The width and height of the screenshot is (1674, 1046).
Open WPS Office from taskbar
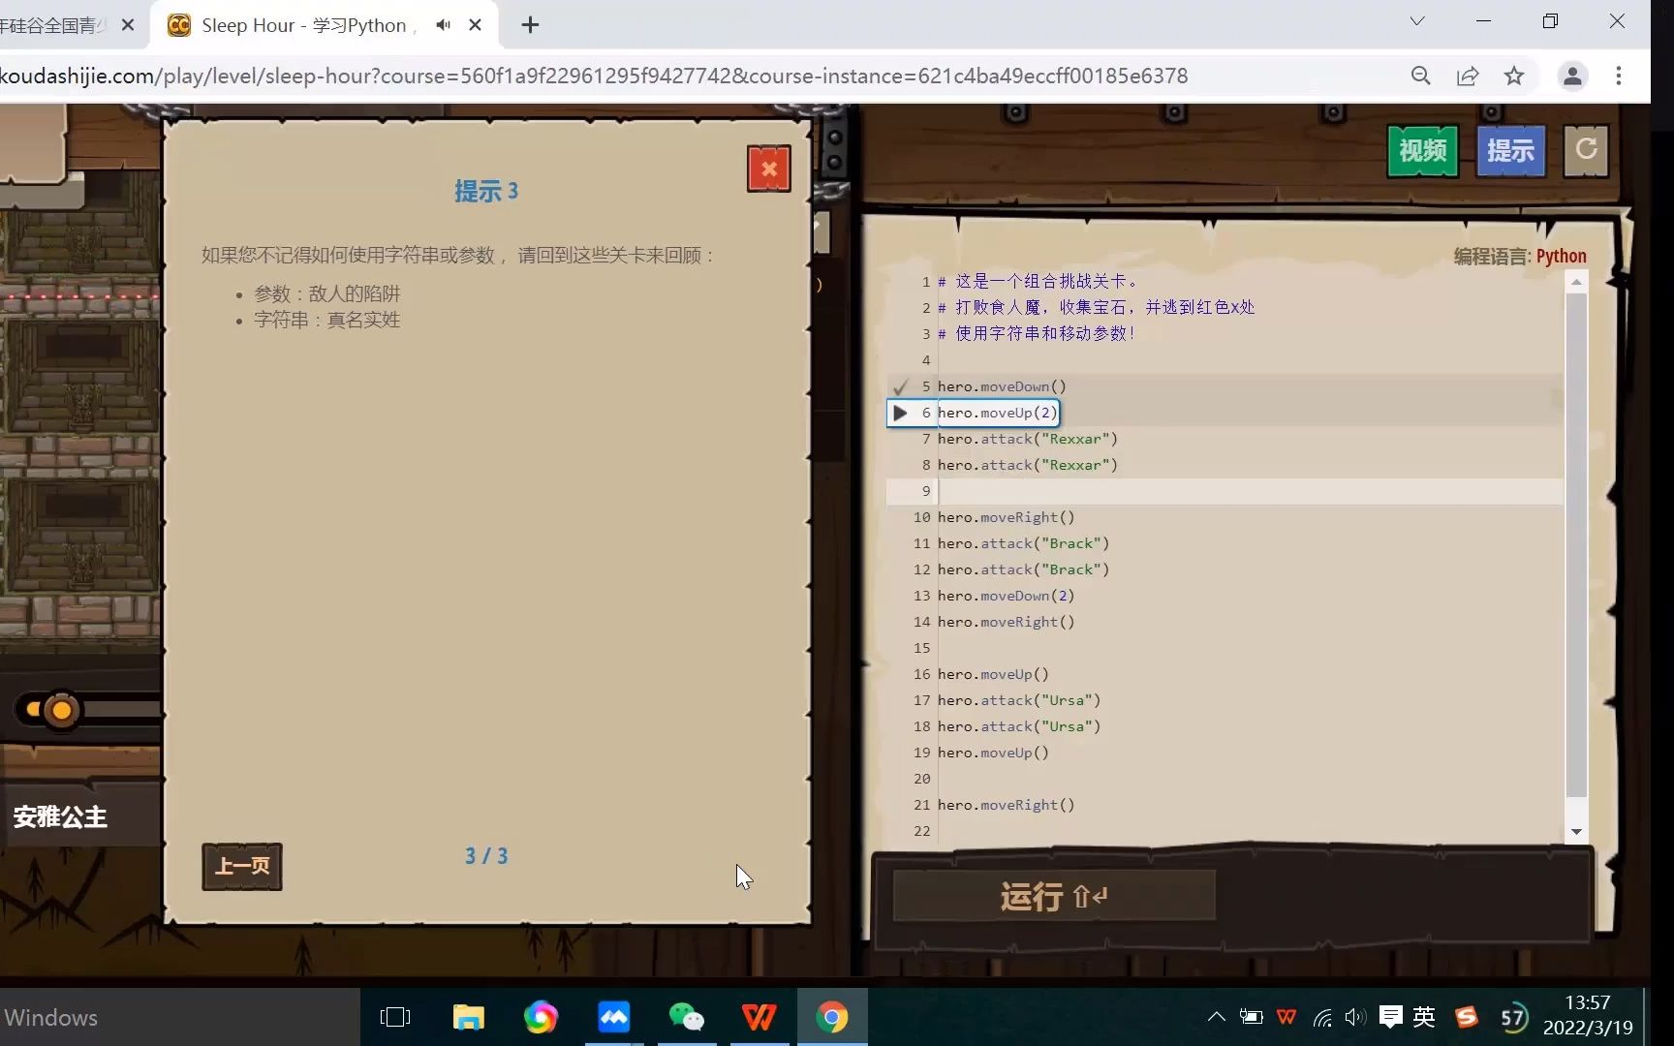pyautogui.click(x=759, y=1017)
